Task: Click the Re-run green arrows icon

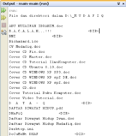Action: coord(4,10)
